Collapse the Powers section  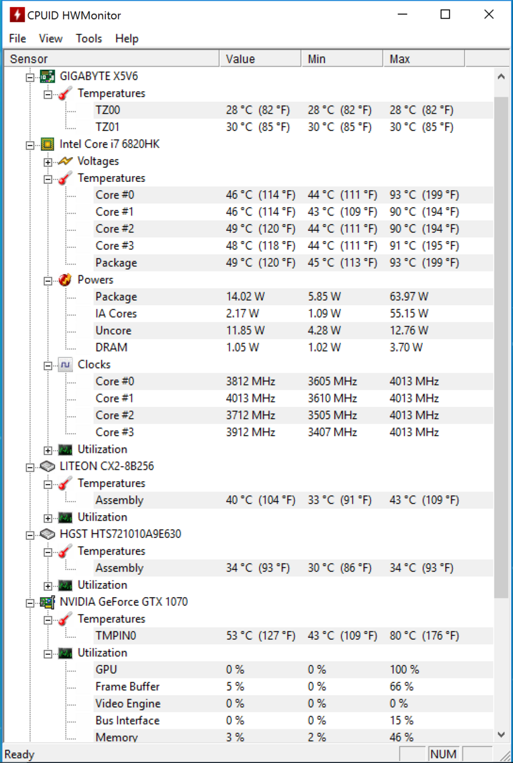pos(48,280)
